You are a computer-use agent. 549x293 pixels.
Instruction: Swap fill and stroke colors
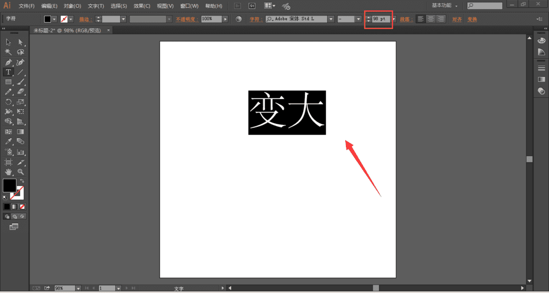pos(22,181)
